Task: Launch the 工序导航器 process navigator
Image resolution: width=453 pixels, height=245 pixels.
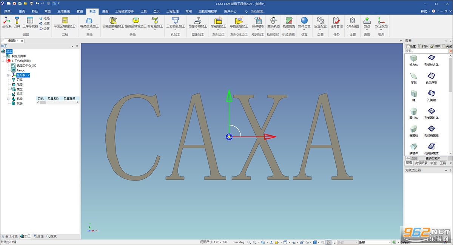Action: (30, 22)
